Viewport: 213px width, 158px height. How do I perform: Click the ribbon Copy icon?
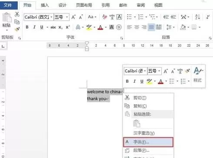click(x=17, y=22)
